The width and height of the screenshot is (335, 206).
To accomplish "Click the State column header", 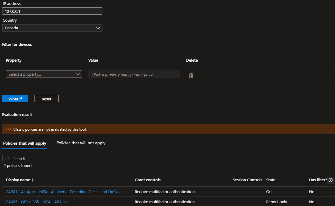I will click(x=271, y=180).
